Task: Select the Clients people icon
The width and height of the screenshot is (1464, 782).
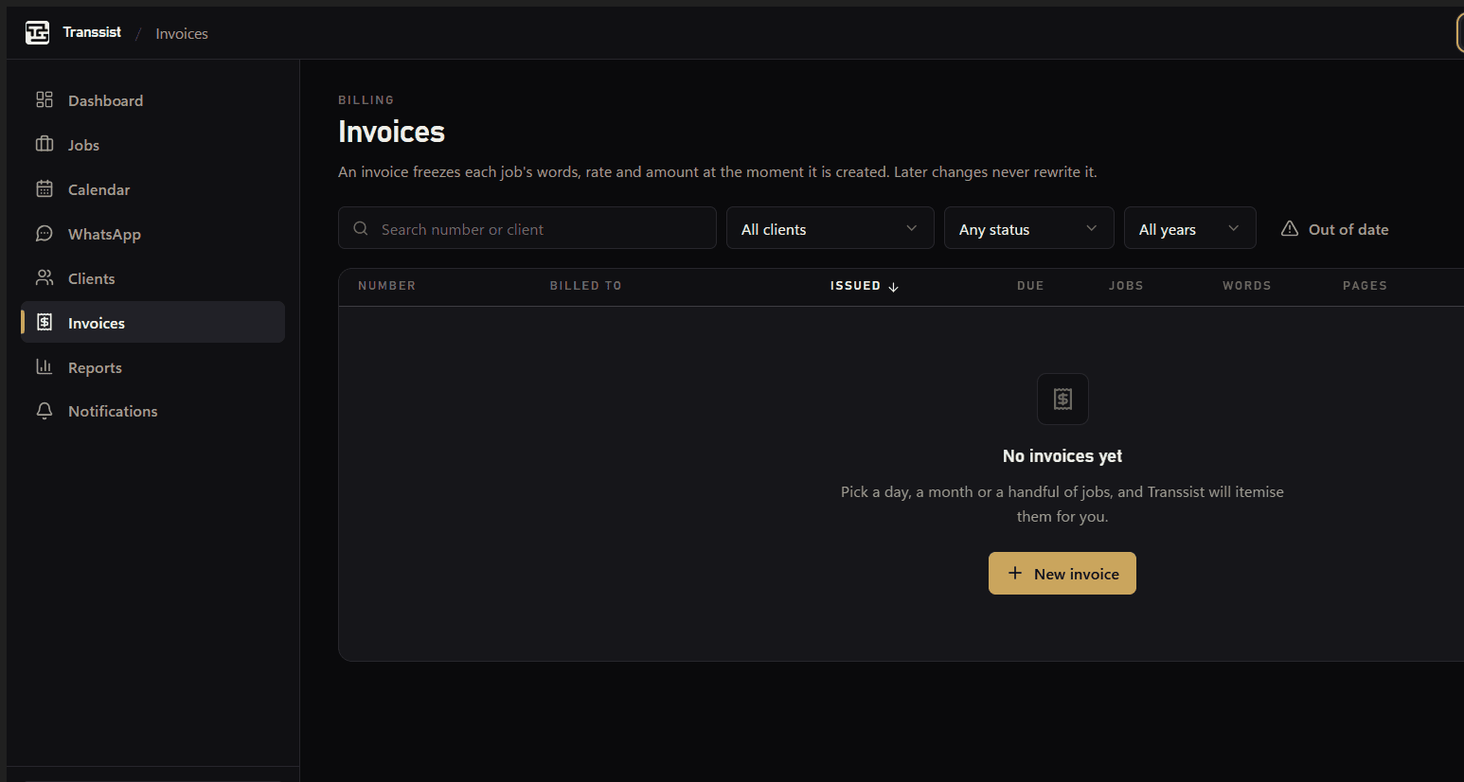Action: tap(45, 277)
